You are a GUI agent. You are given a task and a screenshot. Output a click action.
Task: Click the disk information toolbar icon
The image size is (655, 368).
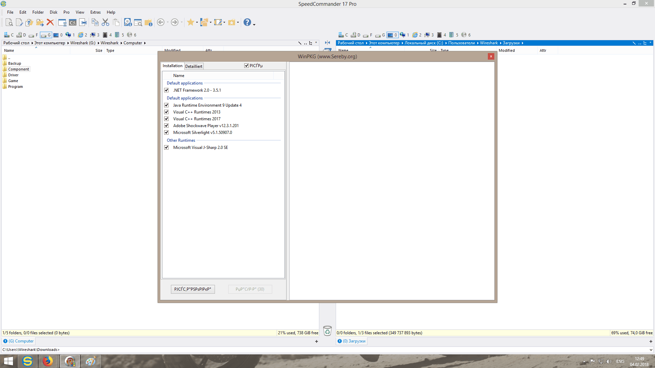click(128, 22)
